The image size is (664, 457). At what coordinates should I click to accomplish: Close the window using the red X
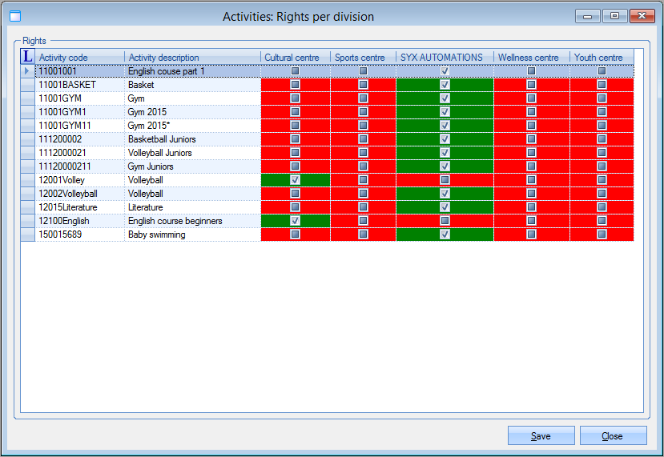(642, 16)
